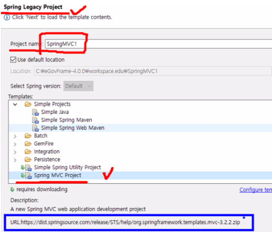Click the 'Select Spring version:' label

click(x=36, y=86)
